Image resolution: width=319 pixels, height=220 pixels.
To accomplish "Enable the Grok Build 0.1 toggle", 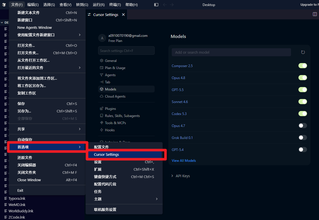I will tap(302, 138).
